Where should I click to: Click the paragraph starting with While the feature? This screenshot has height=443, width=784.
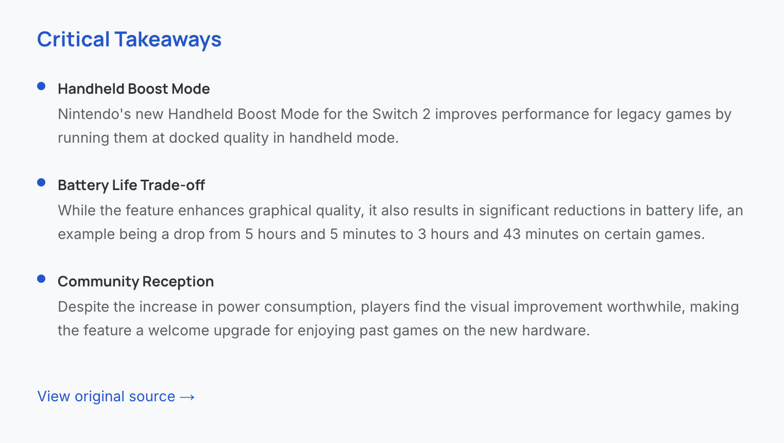pos(400,222)
